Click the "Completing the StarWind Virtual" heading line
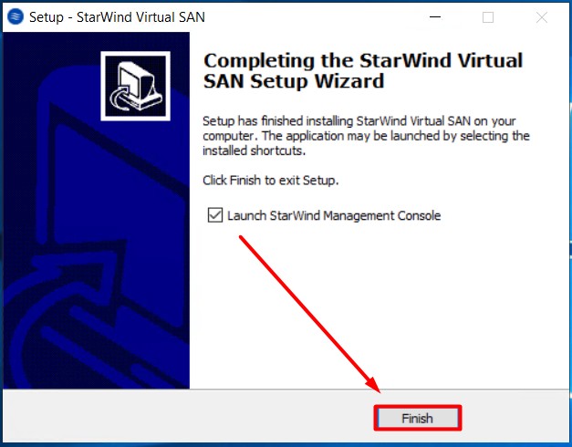 pyautogui.click(x=363, y=60)
